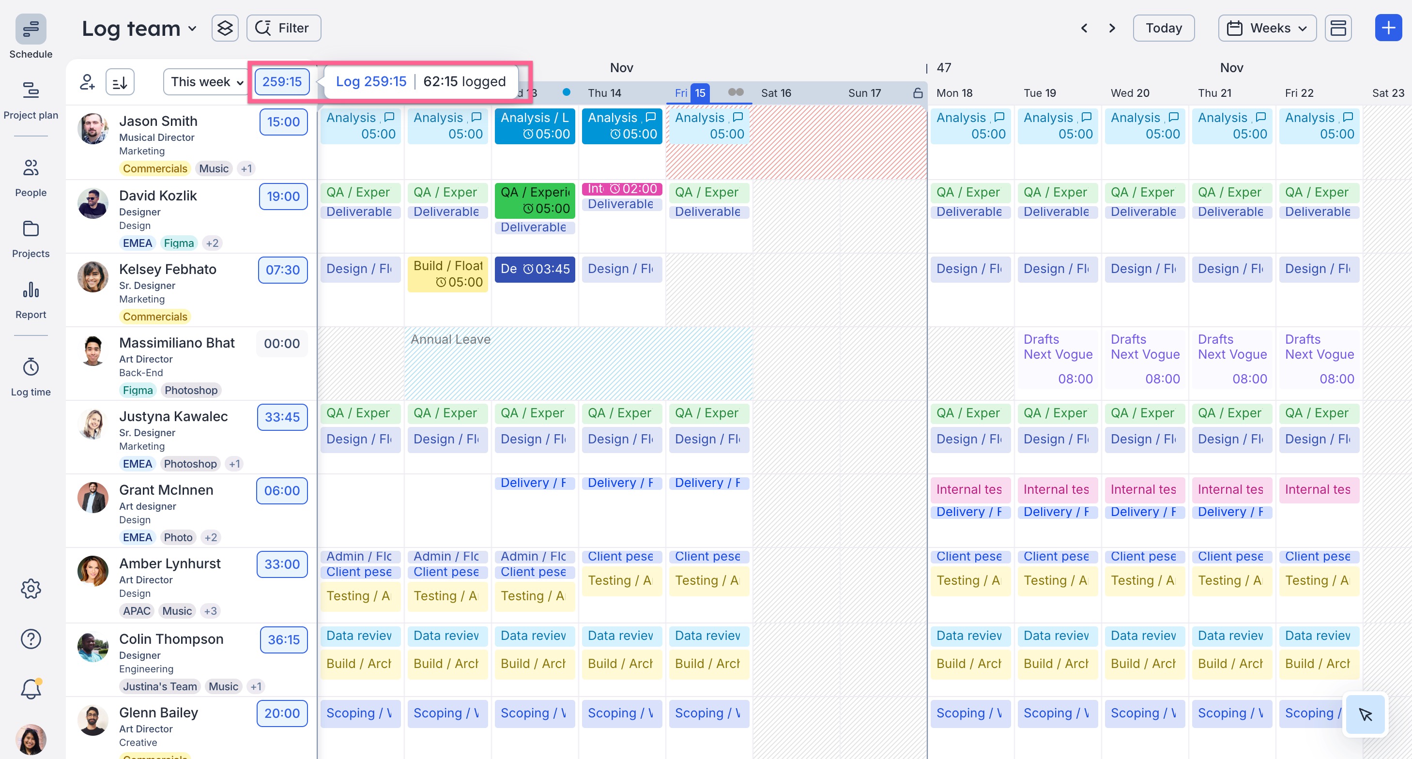Image resolution: width=1412 pixels, height=759 pixels.
Task: Open the Log time stopwatch icon
Action: pos(31,367)
